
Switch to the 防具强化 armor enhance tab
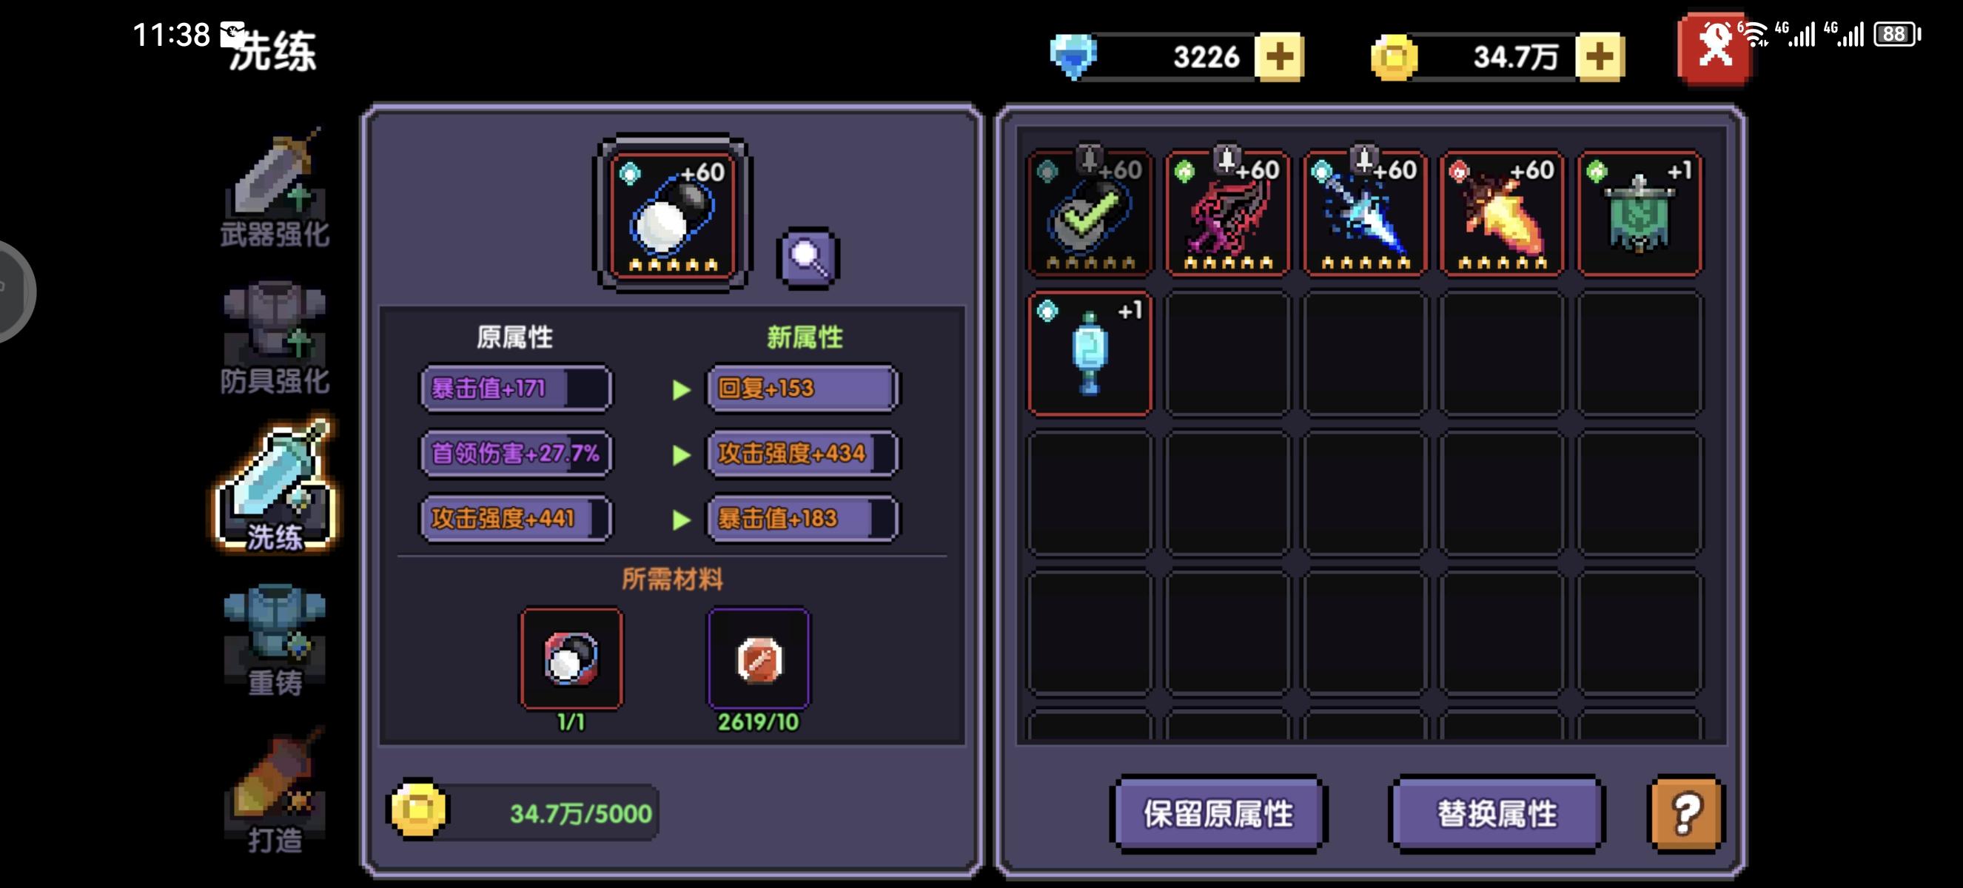tap(275, 338)
